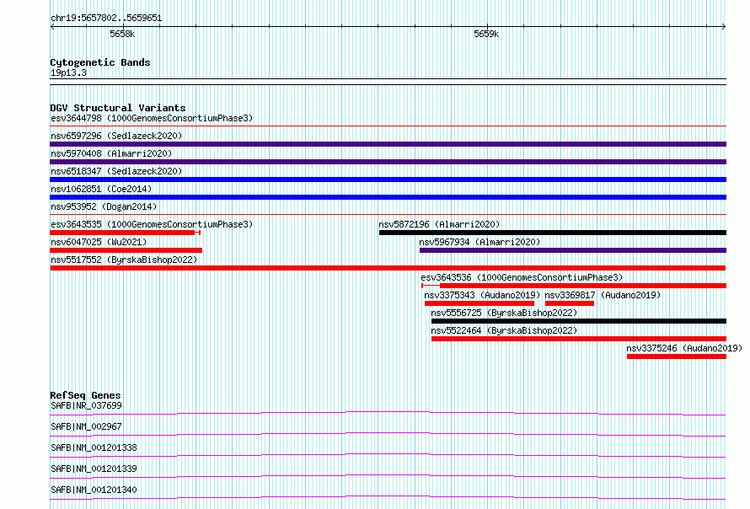The image size is (750, 509).
Task: Select the long red nsv5517552 variant bar
Action: pos(388,268)
